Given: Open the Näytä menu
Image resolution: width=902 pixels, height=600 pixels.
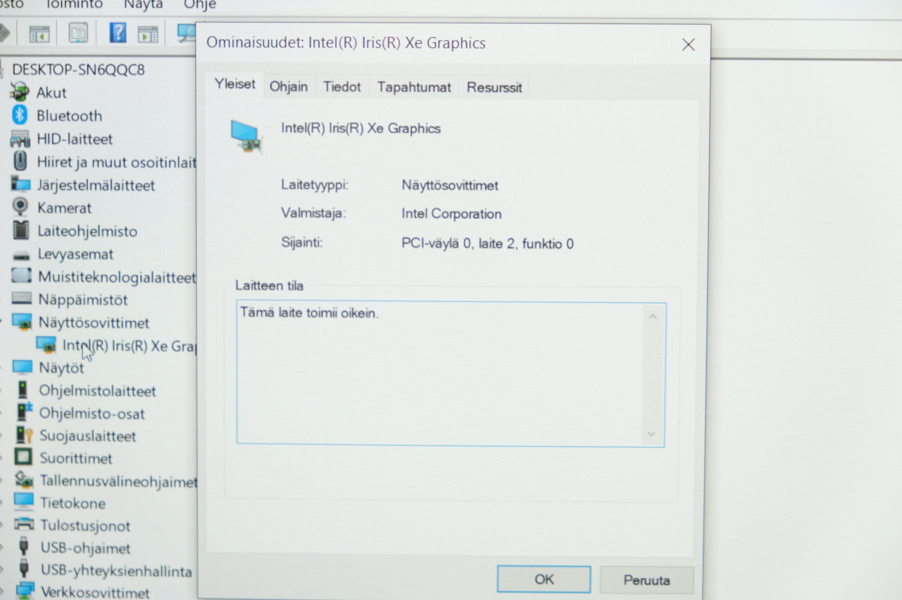Looking at the screenshot, I should coord(143,5).
